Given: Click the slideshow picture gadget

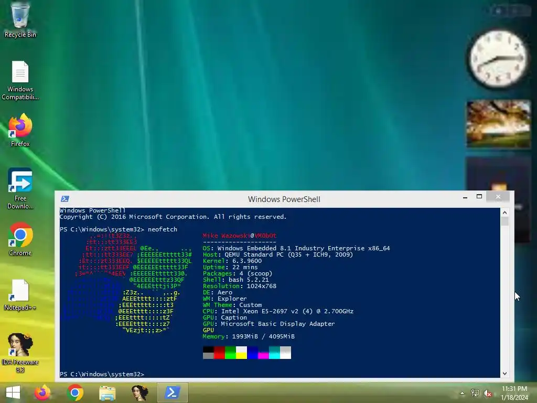Looking at the screenshot, I should [499, 124].
